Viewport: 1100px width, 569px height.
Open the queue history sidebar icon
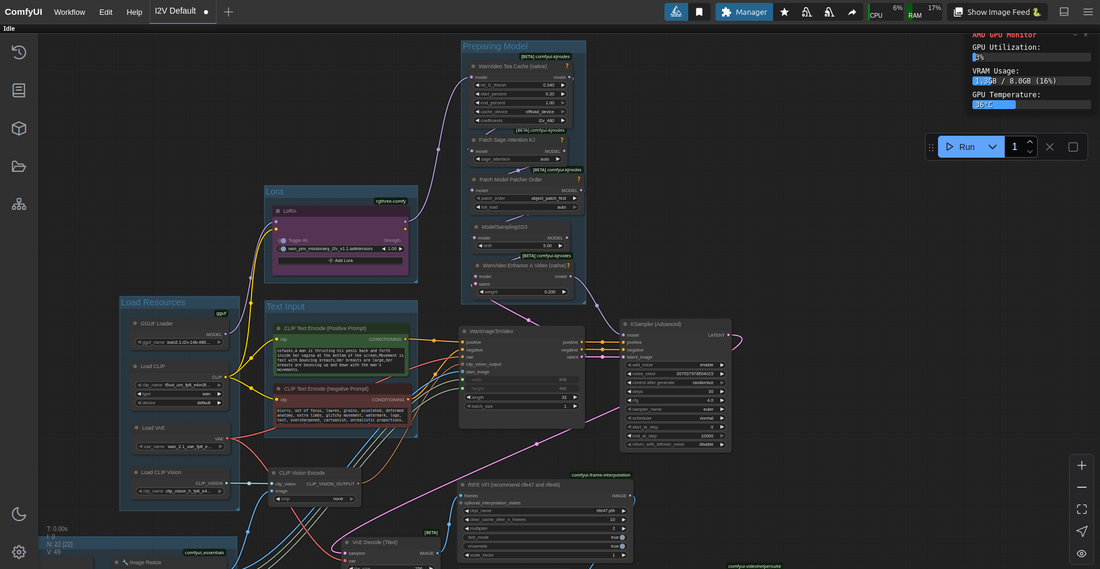(x=19, y=52)
